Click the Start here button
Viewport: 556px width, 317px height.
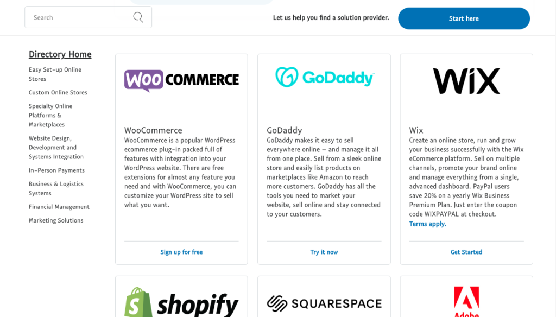coord(464,18)
